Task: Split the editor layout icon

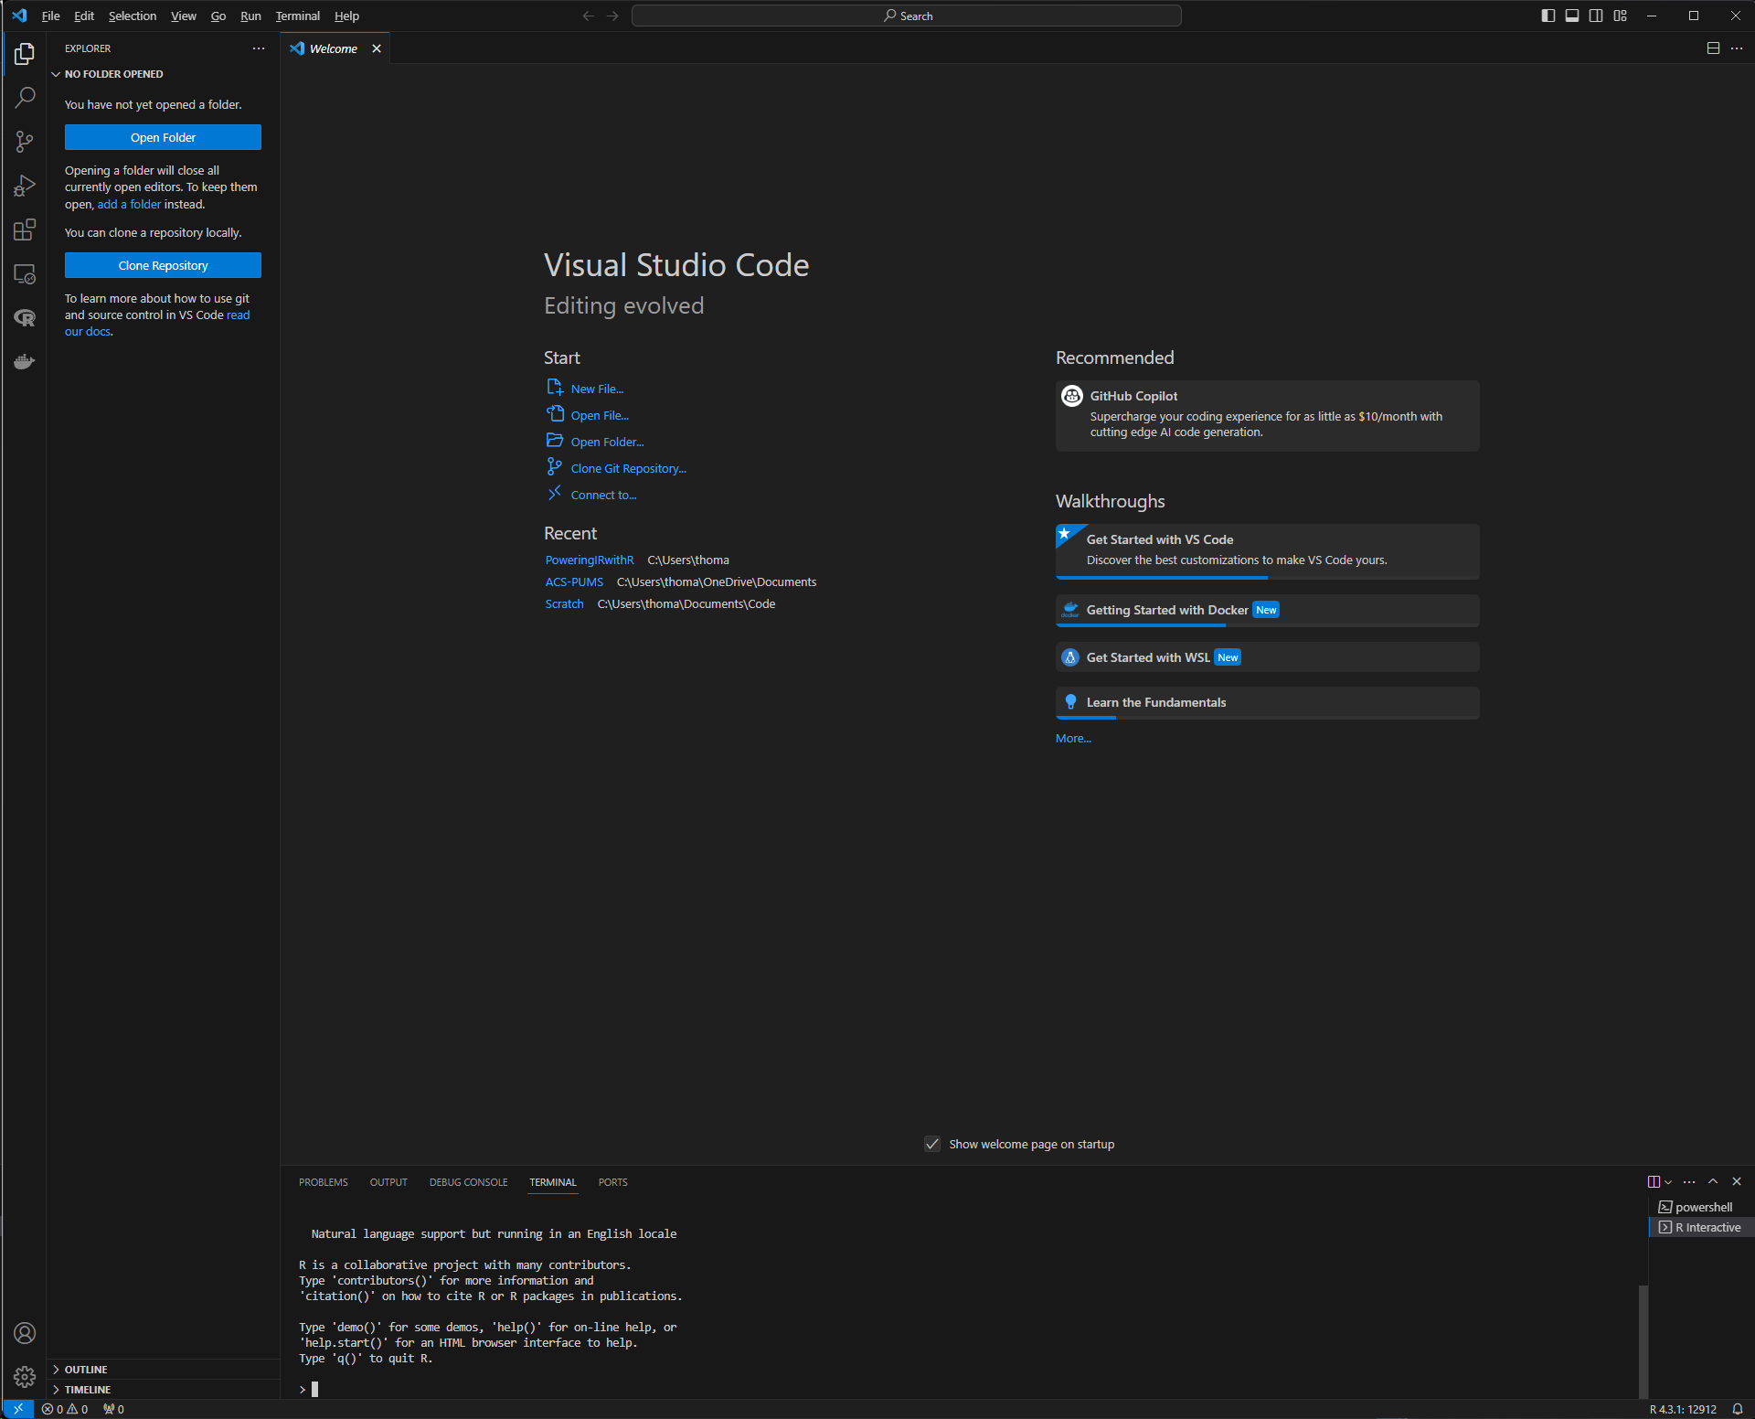Action: (1713, 48)
